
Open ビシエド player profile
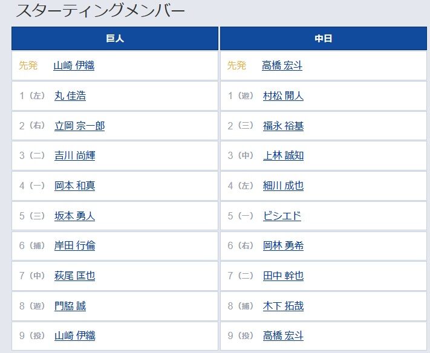click(x=282, y=216)
